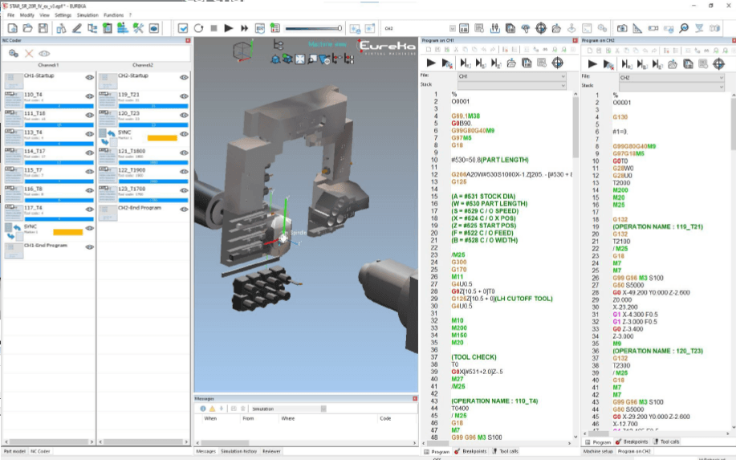Click the view orientation cube in 3D viewport
This screenshot has width=736, height=460.
pyautogui.click(x=243, y=51)
